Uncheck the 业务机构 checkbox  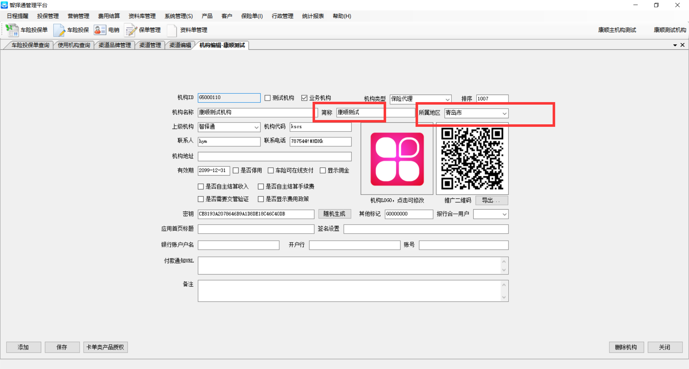click(304, 98)
